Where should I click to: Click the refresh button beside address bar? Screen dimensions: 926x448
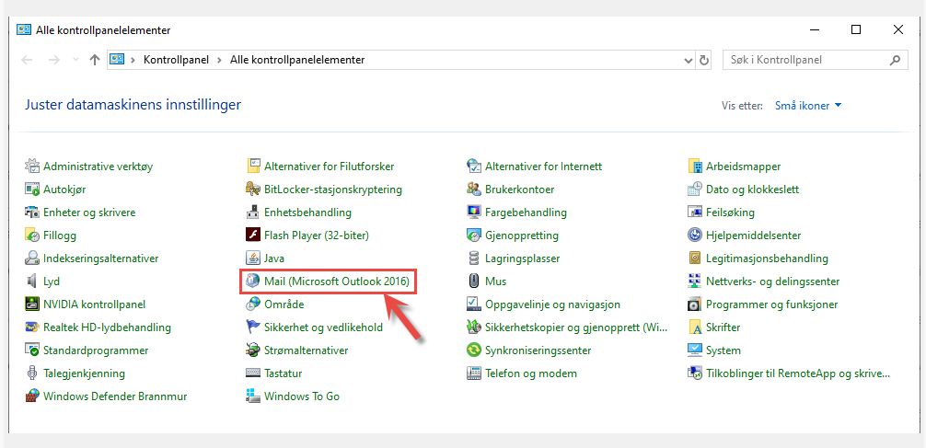click(x=704, y=60)
